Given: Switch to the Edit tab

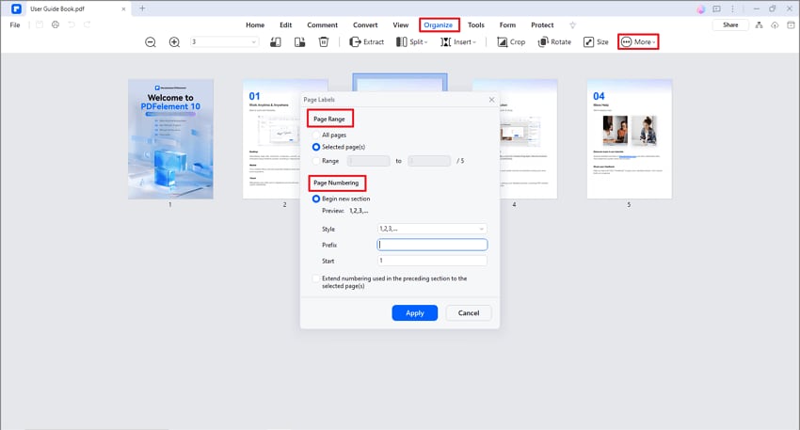Looking at the screenshot, I should coord(286,25).
